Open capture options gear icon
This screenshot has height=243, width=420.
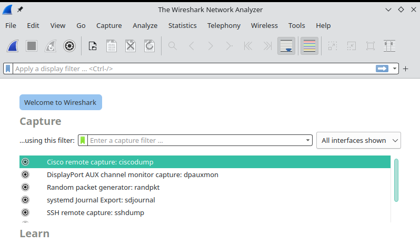[x=69, y=46]
